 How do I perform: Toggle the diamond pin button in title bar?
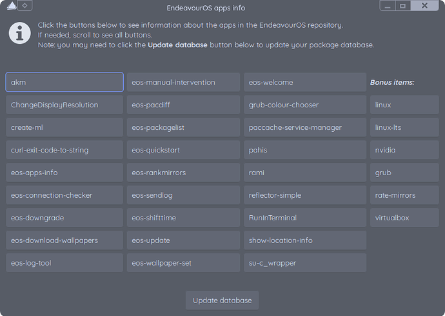(x=25, y=5)
